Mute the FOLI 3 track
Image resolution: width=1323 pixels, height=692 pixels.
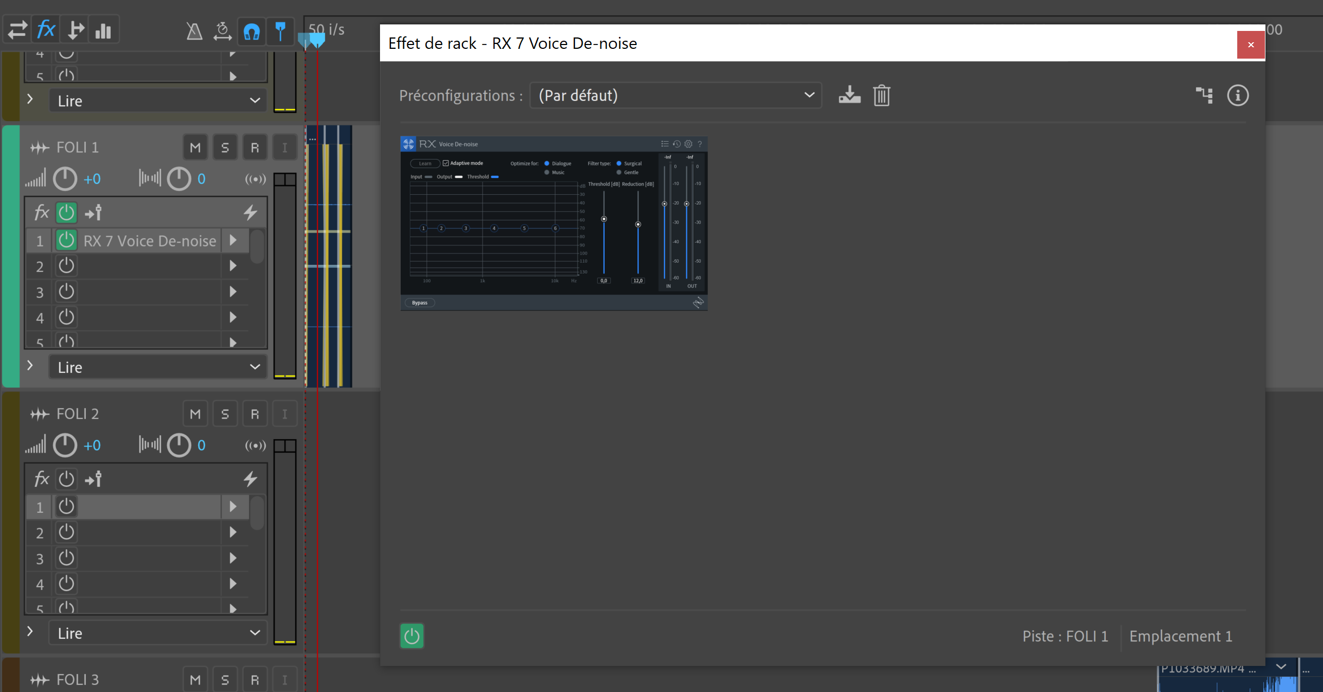click(x=195, y=680)
